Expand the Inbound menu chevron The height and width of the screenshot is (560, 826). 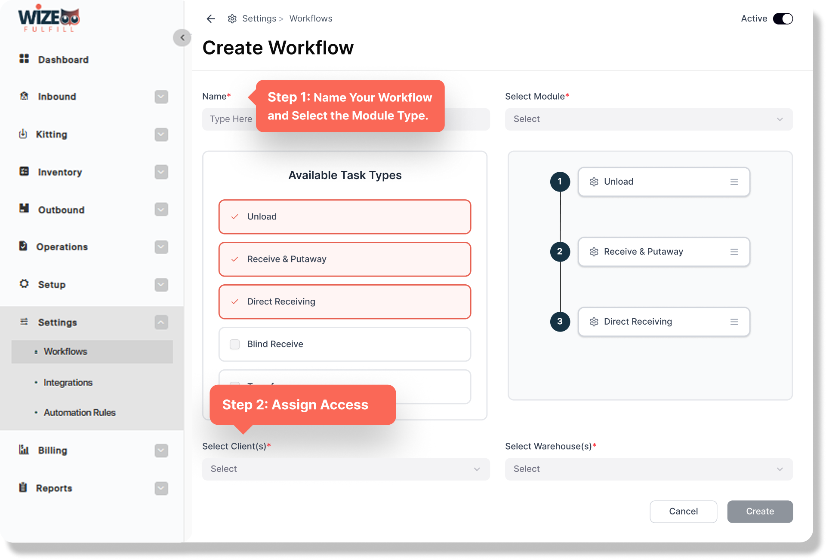pos(161,97)
